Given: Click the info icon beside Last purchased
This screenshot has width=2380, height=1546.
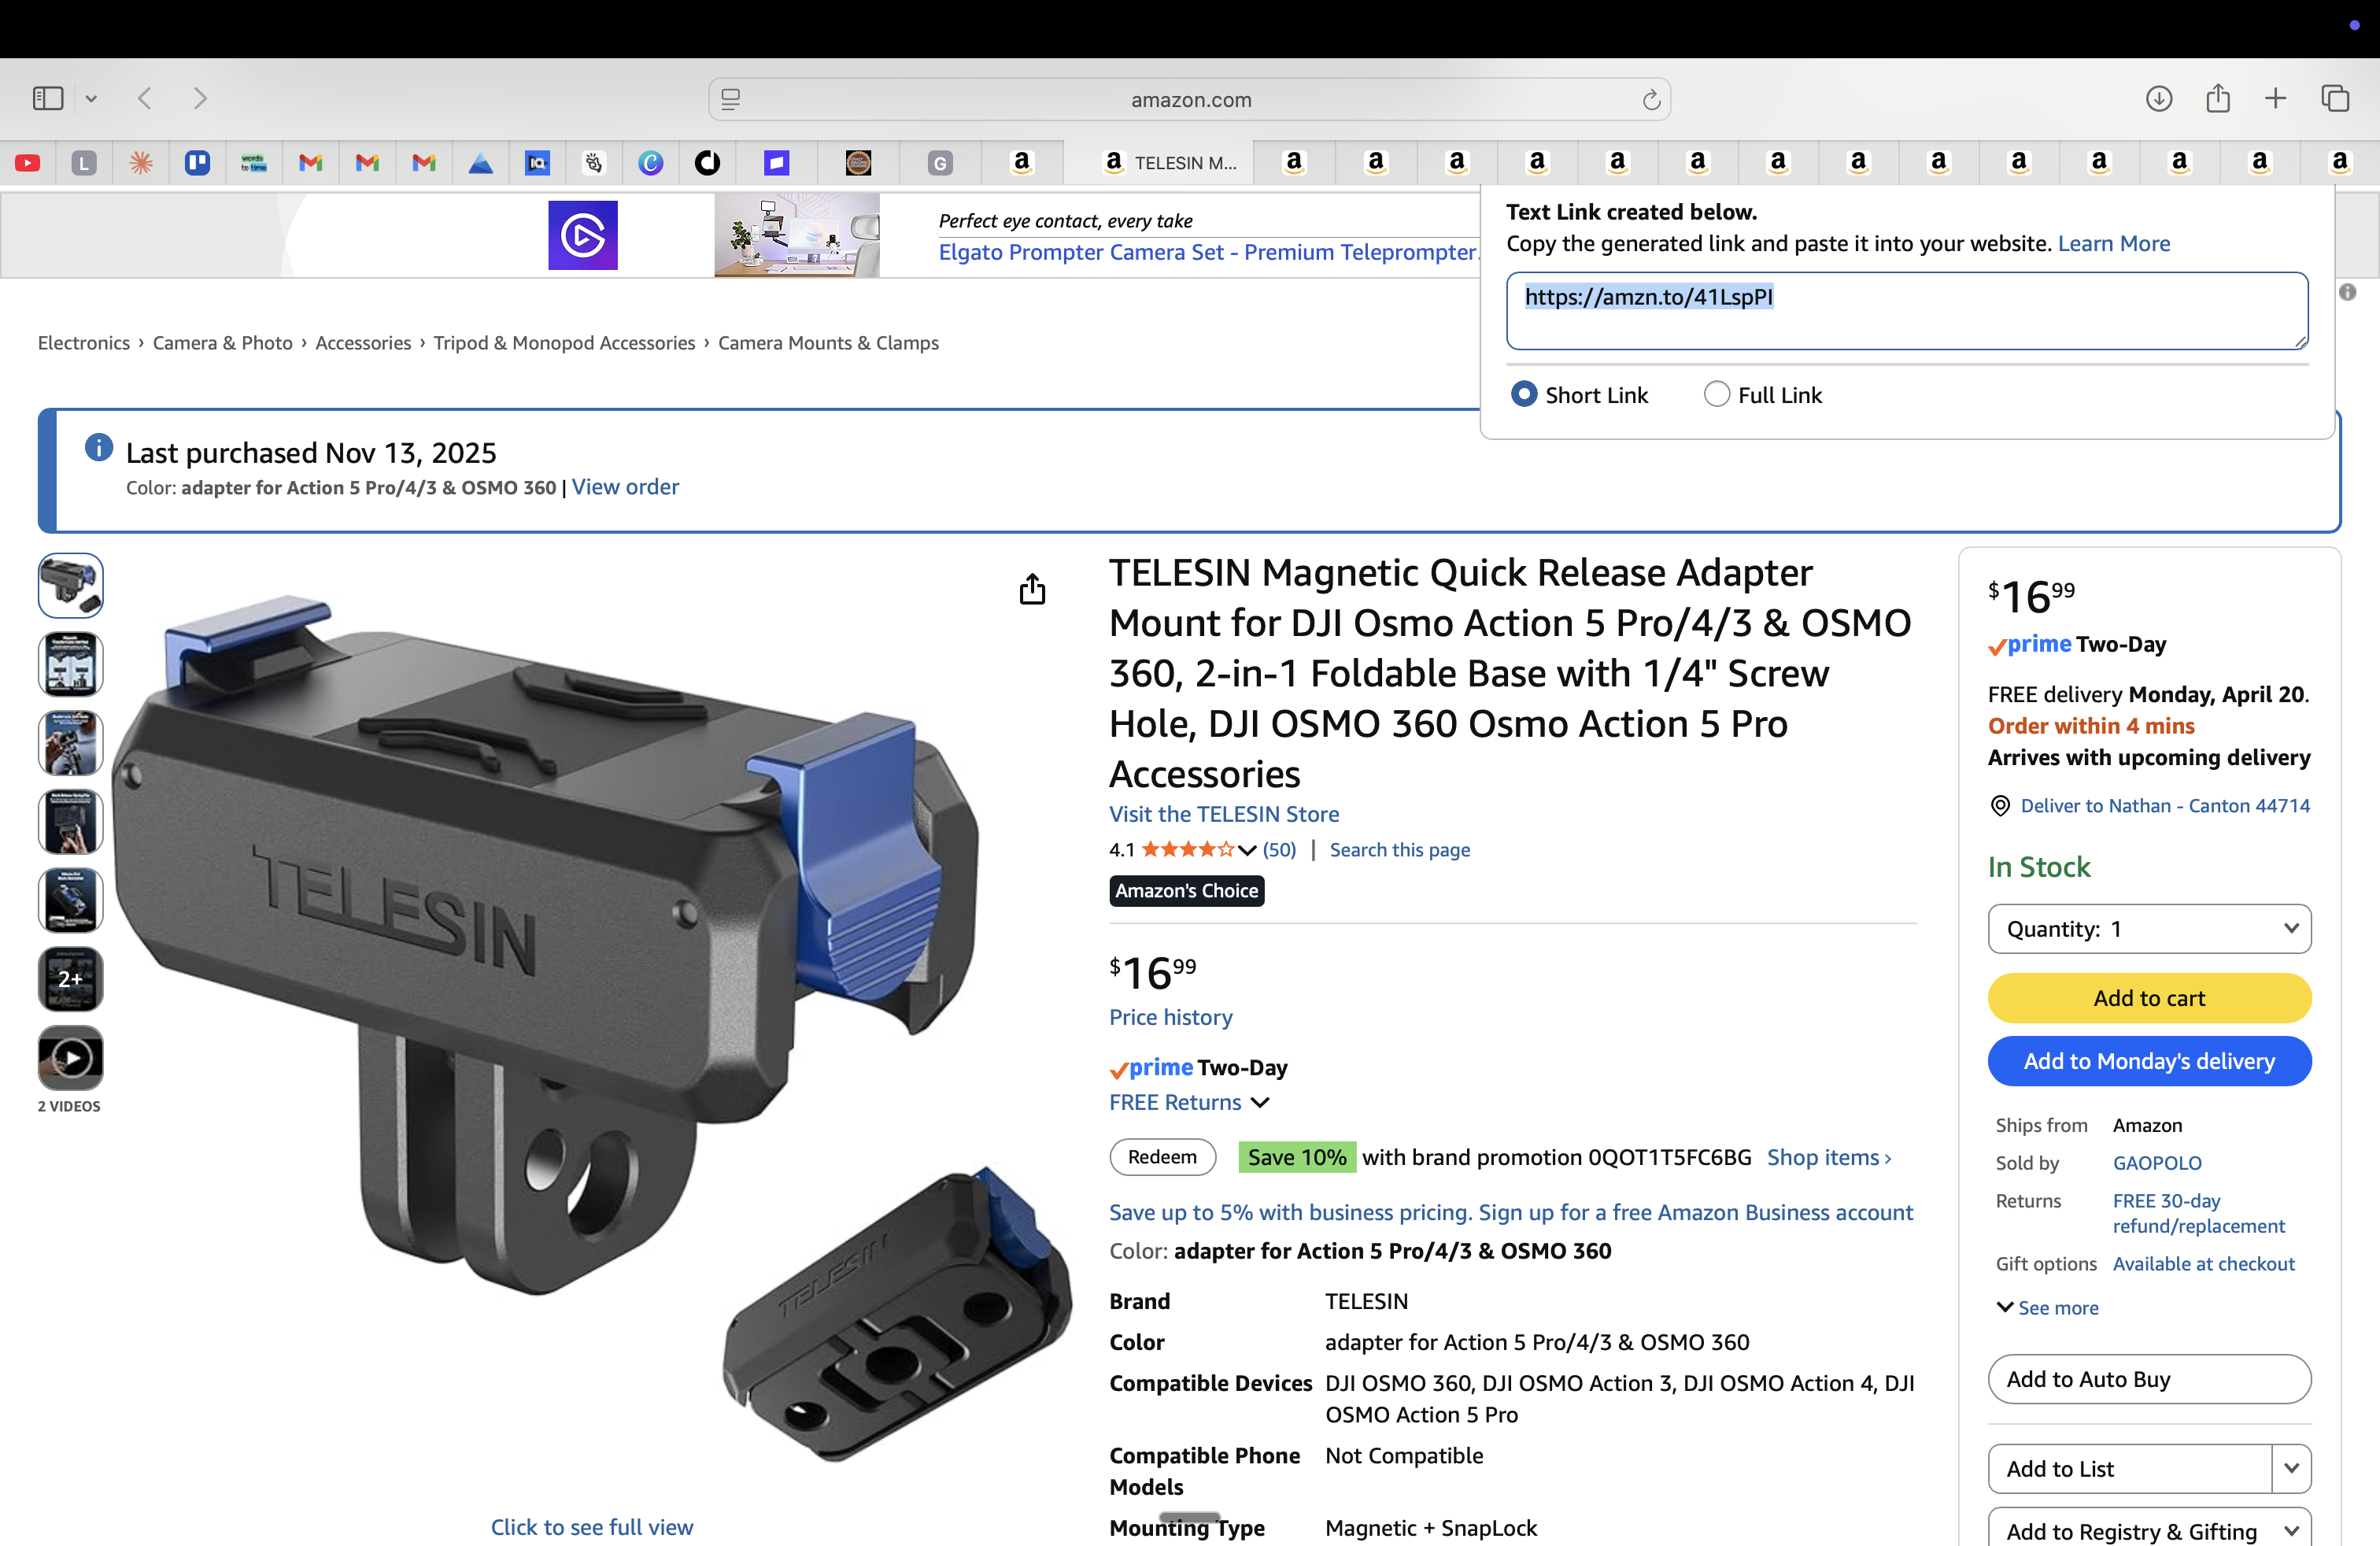Looking at the screenshot, I should coord(99,447).
